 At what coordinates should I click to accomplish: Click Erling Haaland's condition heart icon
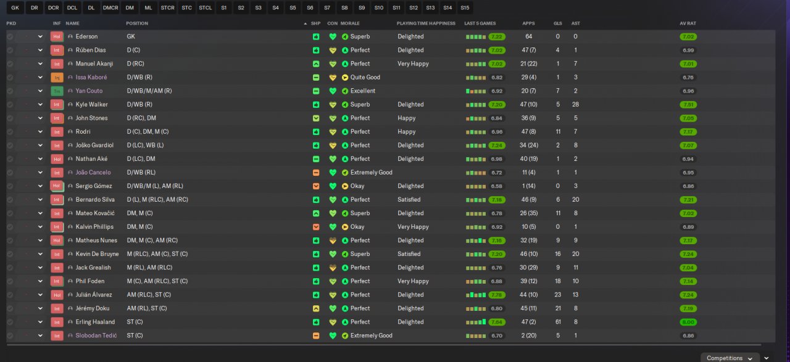pos(333,322)
